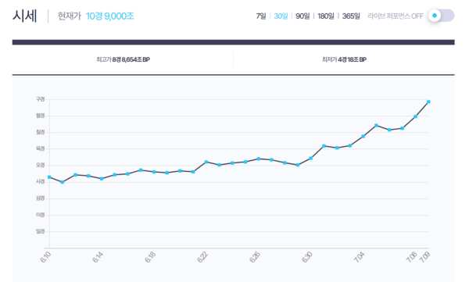The image size is (469, 282).
Task: Switch chart range to 90일
Action: tap(303, 16)
